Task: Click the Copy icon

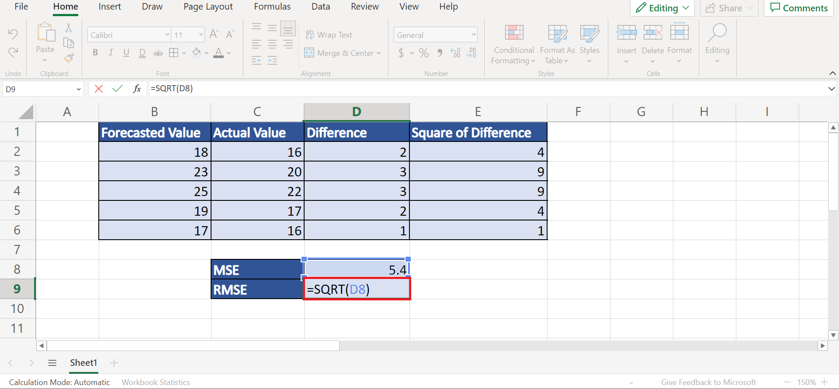Action: (x=69, y=43)
